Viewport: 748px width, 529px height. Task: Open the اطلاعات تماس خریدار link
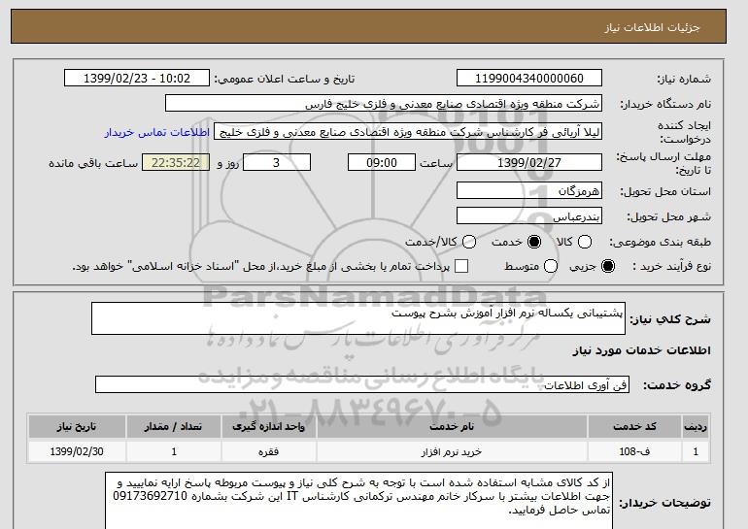pos(157,132)
